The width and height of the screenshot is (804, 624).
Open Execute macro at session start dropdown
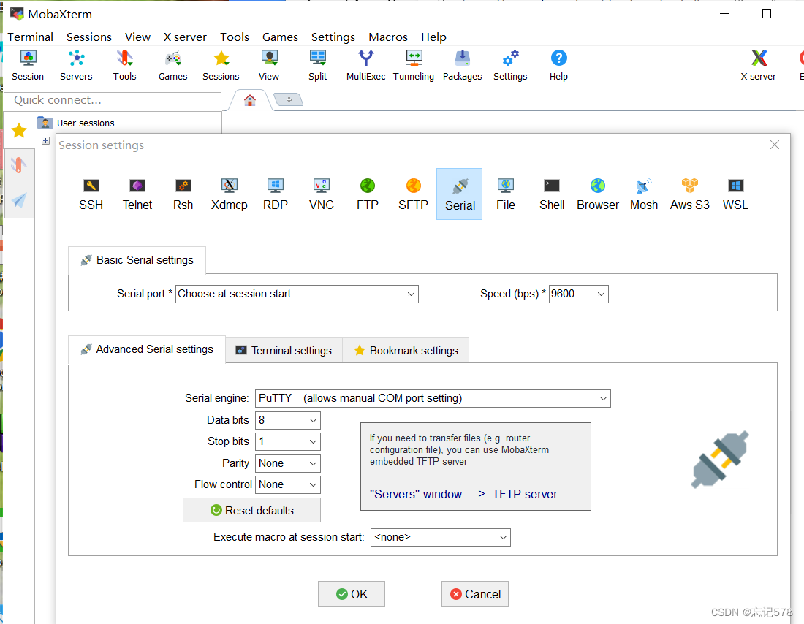pyautogui.click(x=441, y=537)
